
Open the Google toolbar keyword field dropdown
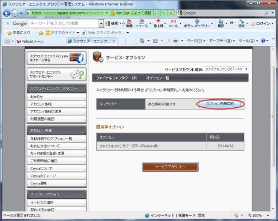point(101,24)
